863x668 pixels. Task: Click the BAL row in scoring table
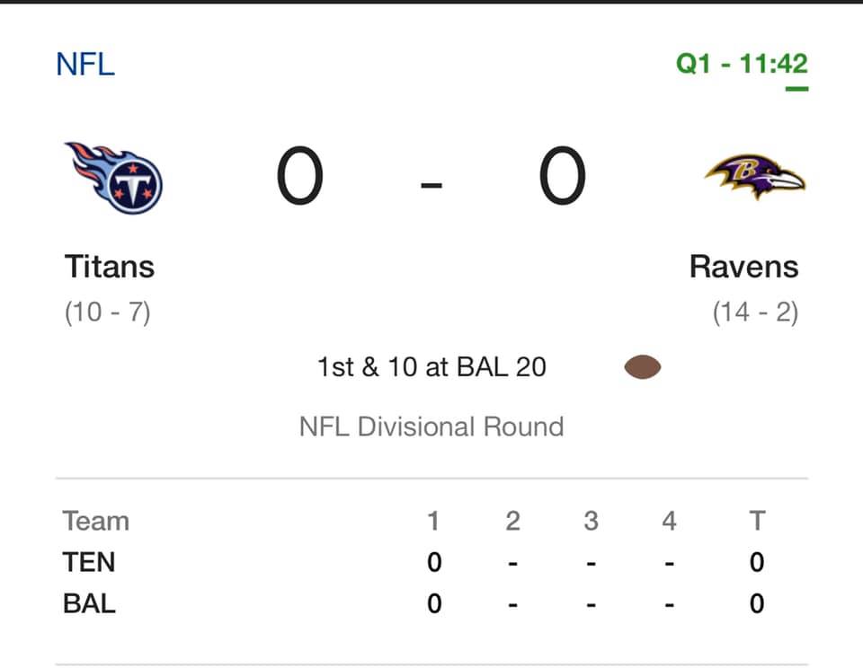[89, 603]
